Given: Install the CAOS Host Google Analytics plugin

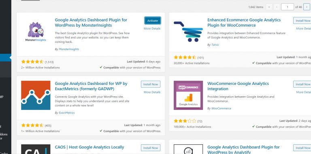Looking at the screenshot, I should (151, 148).
